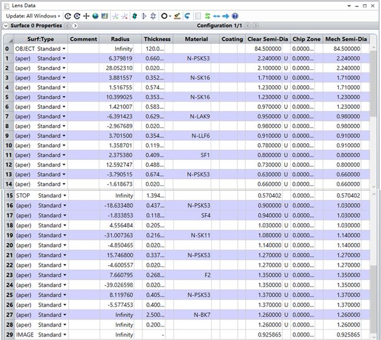The height and width of the screenshot is (340, 381).
Task: Click next configuration arrow beside Configuration 1/1
Action: pos(255,26)
